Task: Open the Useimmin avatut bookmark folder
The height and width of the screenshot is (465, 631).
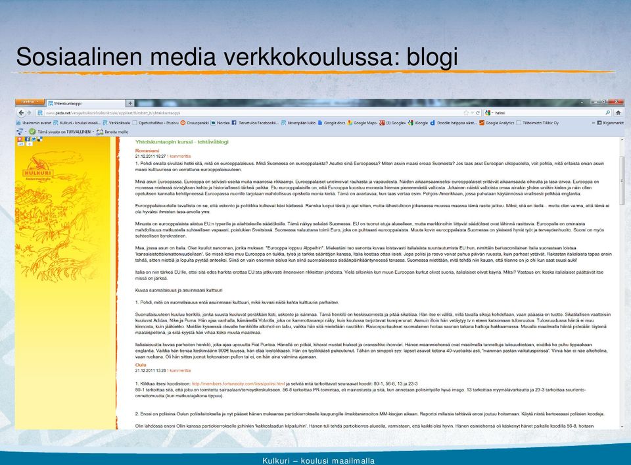Action: click(34, 123)
